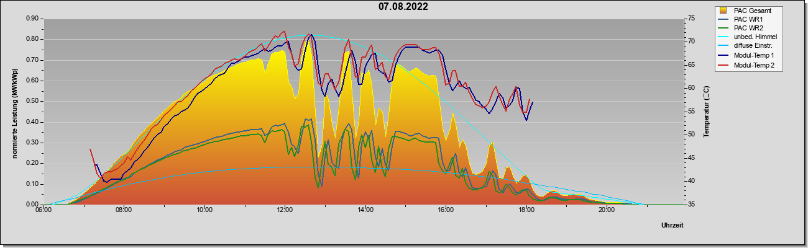Click the 0.40 power axis value
This screenshot has width=808, height=248.
point(32,122)
